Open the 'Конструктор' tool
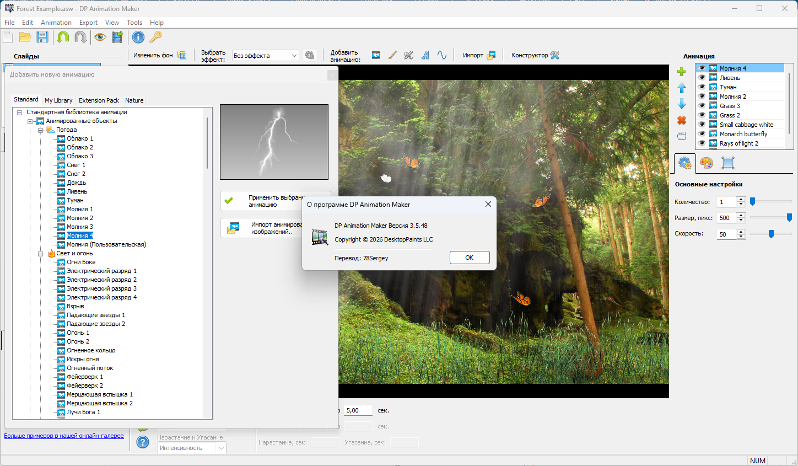This screenshot has width=798, height=466. [x=535, y=55]
